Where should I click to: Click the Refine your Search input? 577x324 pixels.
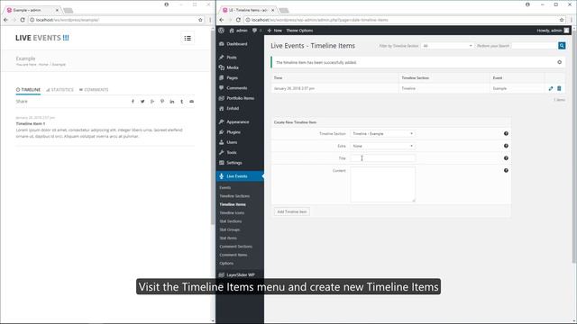(x=535, y=46)
